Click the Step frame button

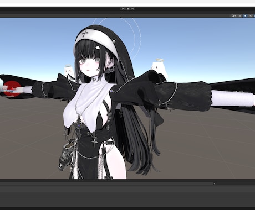(132, 9)
